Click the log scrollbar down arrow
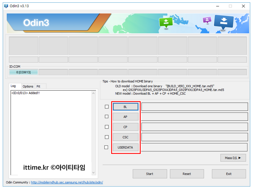This screenshot has height=191, width=254. click(94, 173)
